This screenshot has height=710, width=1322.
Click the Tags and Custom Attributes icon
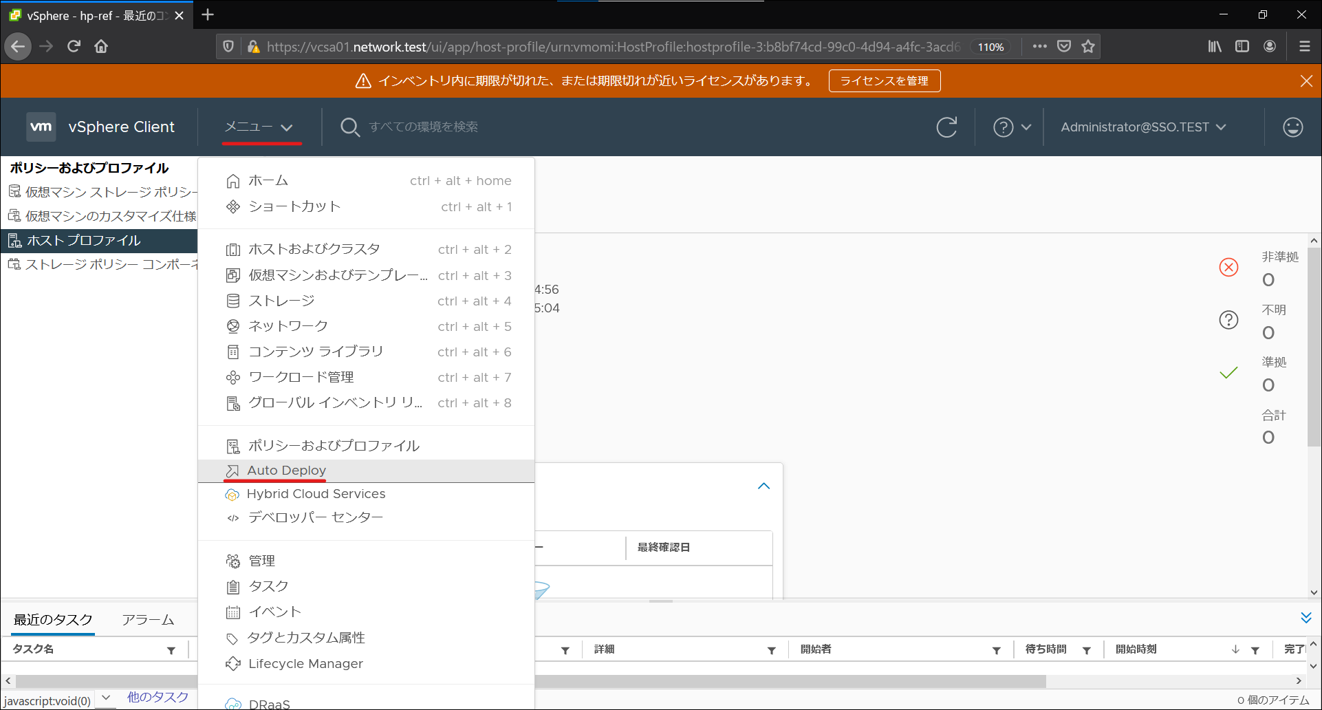[x=232, y=638]
